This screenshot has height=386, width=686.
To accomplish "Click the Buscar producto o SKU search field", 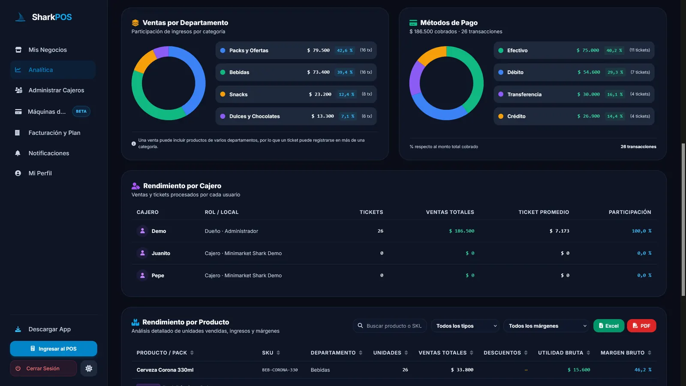I will coord(390,326).
